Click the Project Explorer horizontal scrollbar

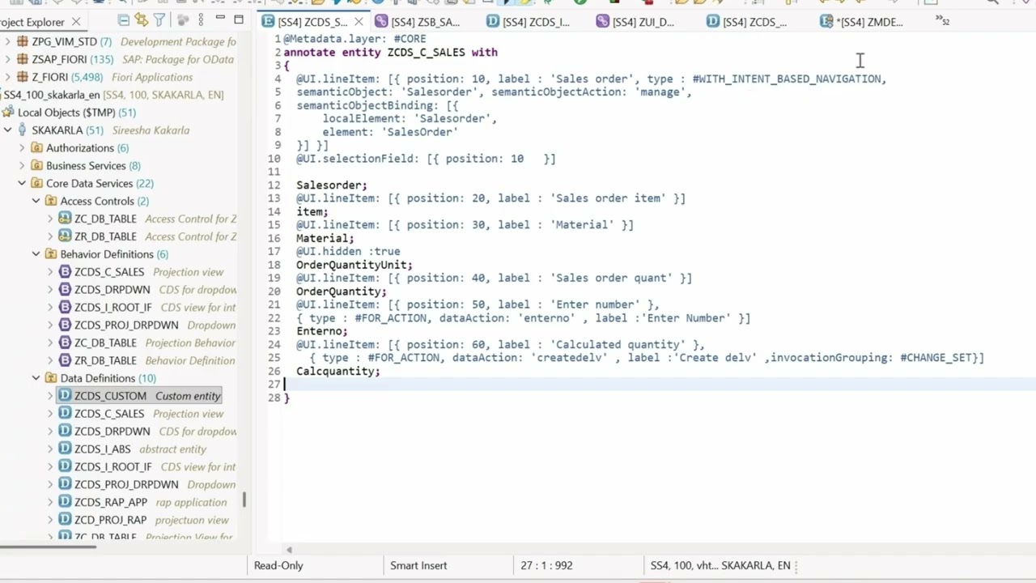(x=49, y=547)
